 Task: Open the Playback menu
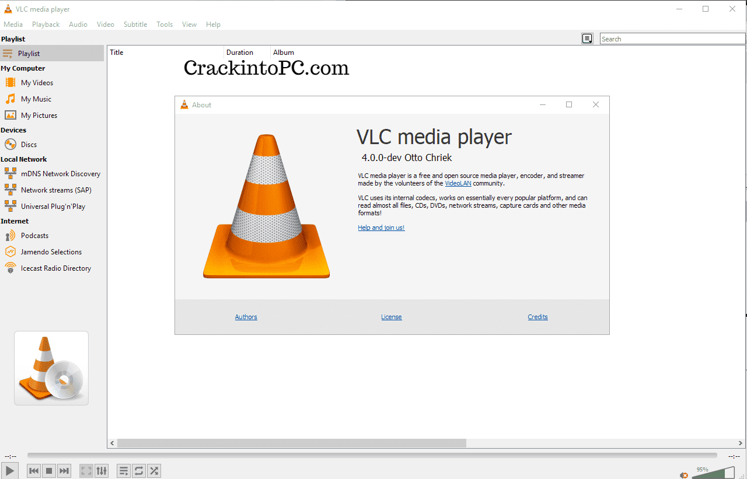pos(46,25)
